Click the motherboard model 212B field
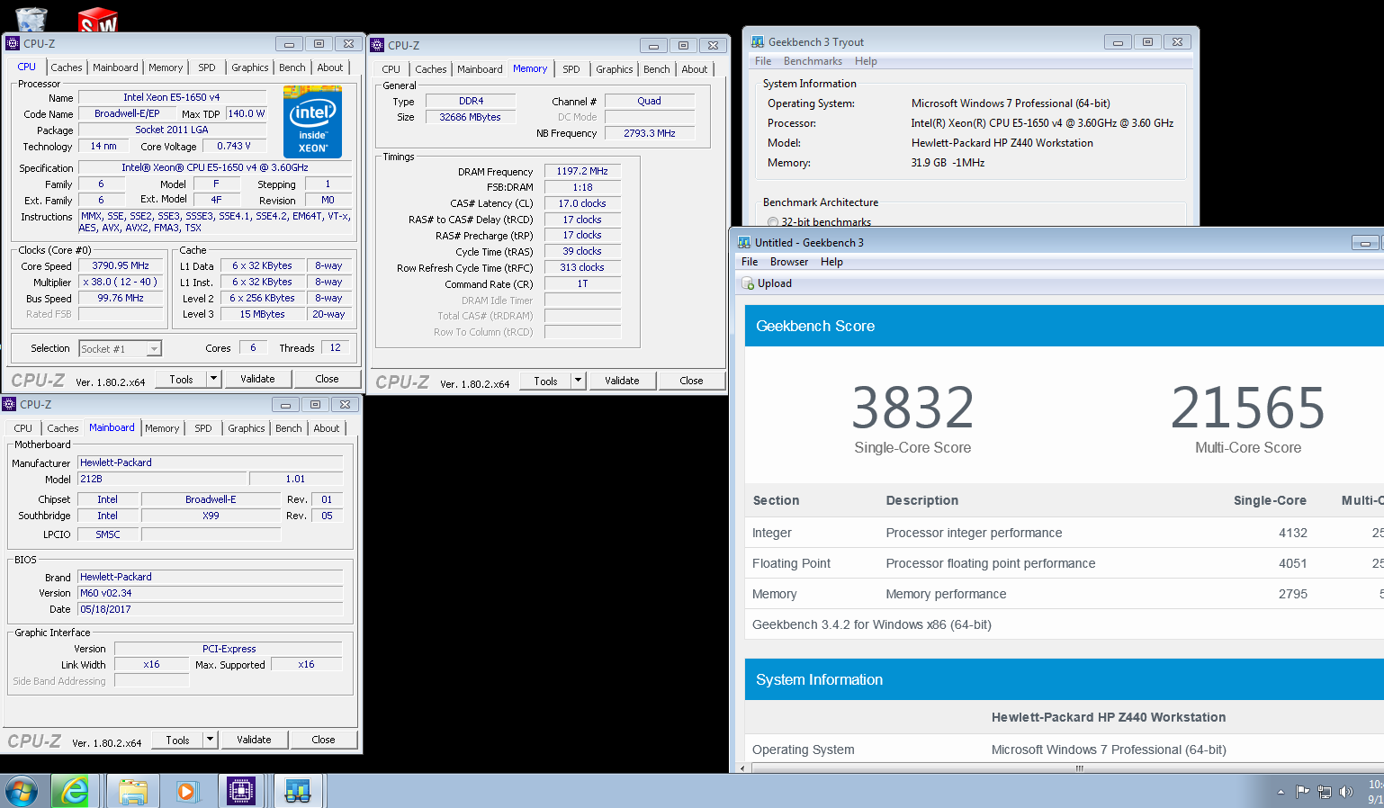Image resolution: width=1384 pixels, height=808 pixels. pyautogui.click(x=162, y=480)
